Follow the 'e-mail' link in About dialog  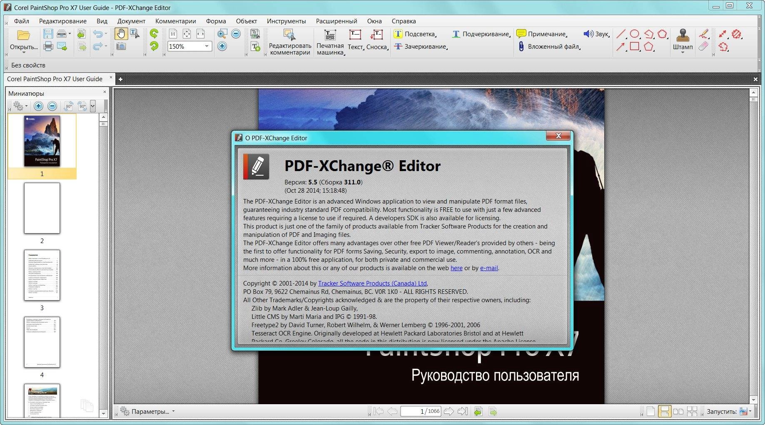pos(489,268)
